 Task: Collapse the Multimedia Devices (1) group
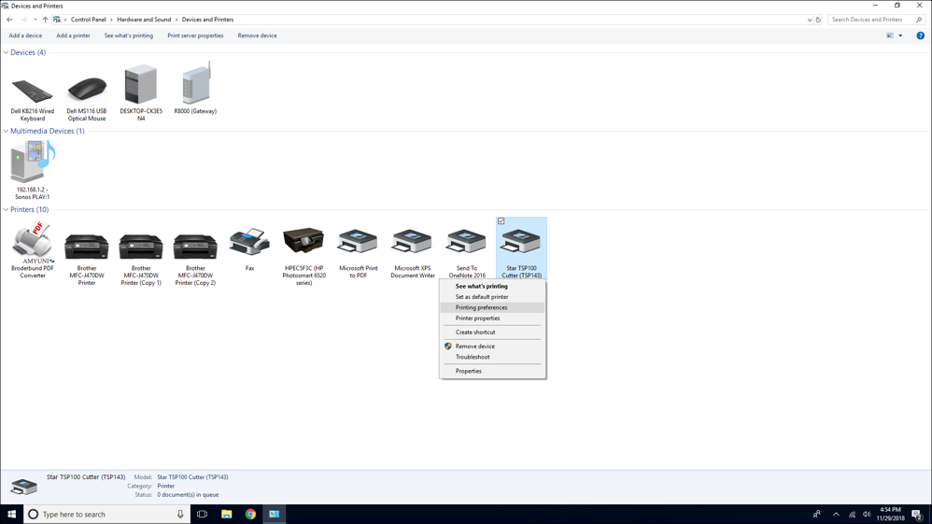pos(6,131)
